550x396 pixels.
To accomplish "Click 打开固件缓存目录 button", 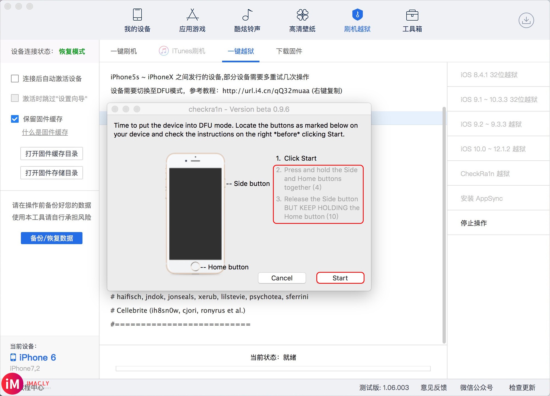I will (x=52, y=154).
